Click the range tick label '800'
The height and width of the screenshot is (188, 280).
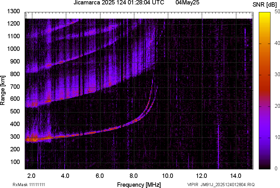(15, 74)
